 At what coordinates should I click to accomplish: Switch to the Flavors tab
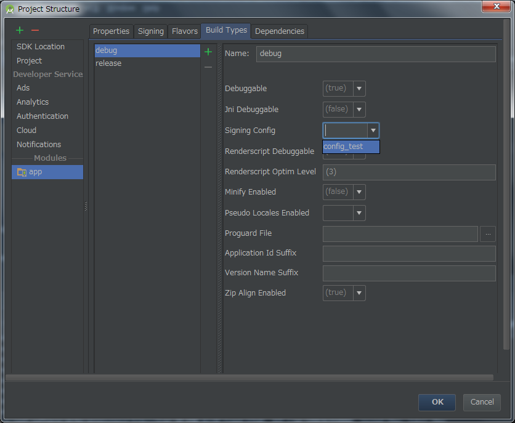click(185, 31)
